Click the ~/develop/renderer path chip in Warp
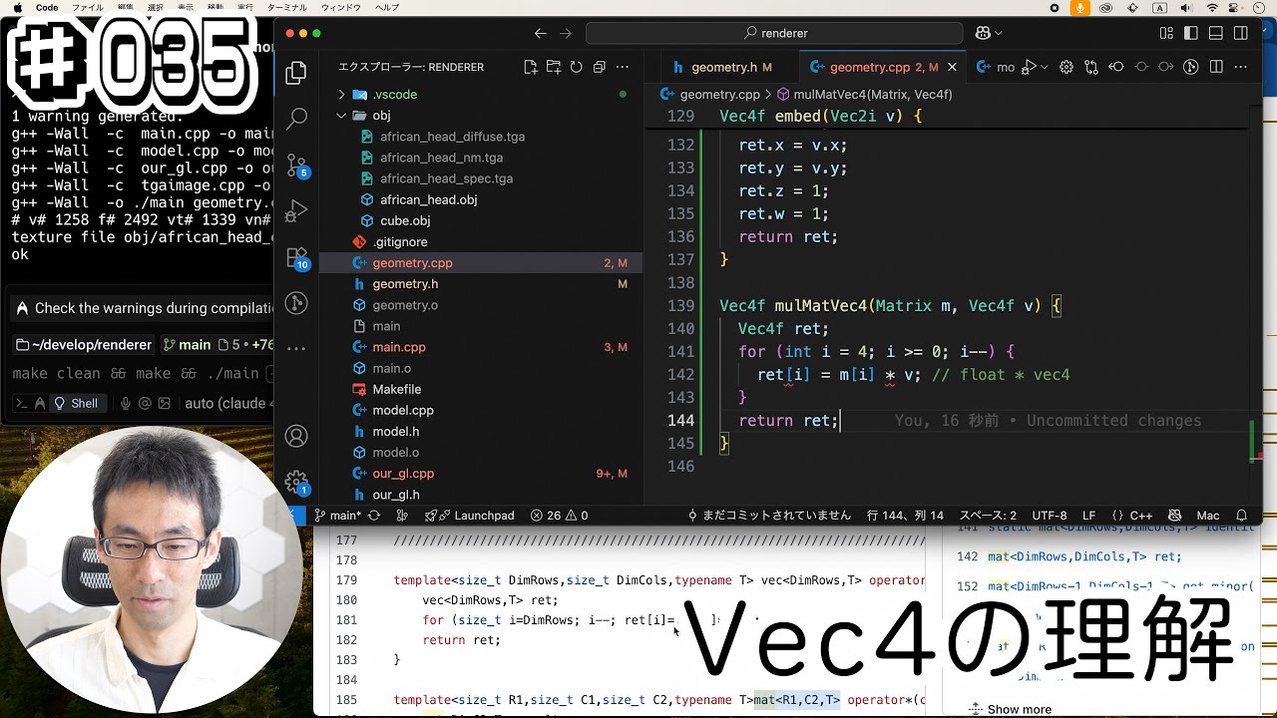The width and height of the screenshot is (1277, 718). 84,345
